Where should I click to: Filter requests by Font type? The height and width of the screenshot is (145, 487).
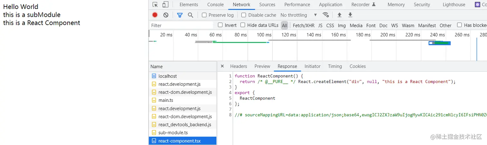pos(371,25)
